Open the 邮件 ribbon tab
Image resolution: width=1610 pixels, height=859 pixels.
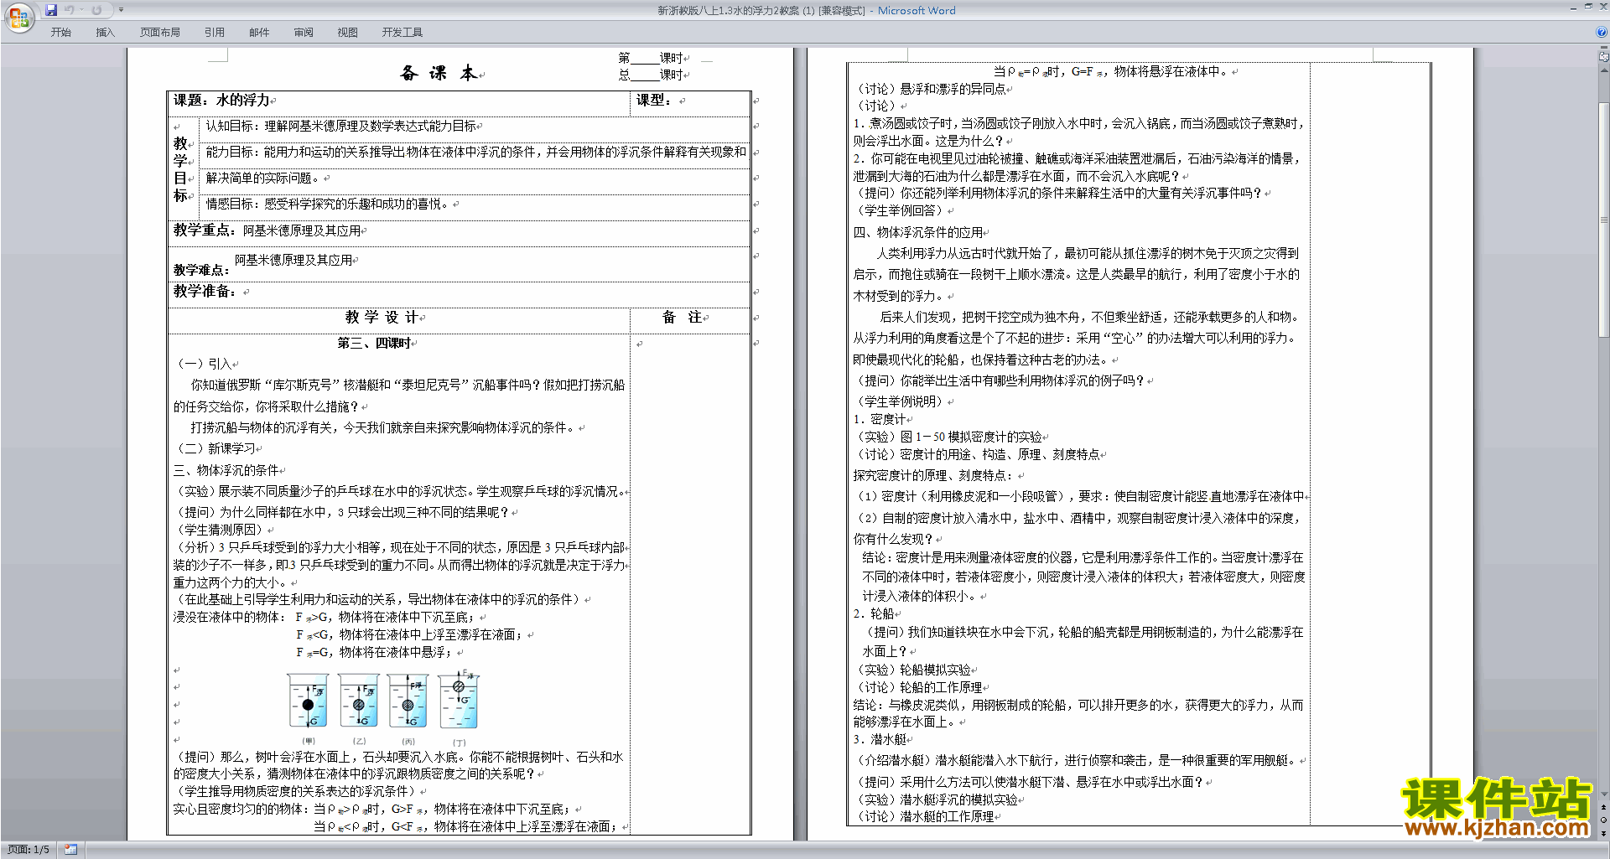pos(259,33)
